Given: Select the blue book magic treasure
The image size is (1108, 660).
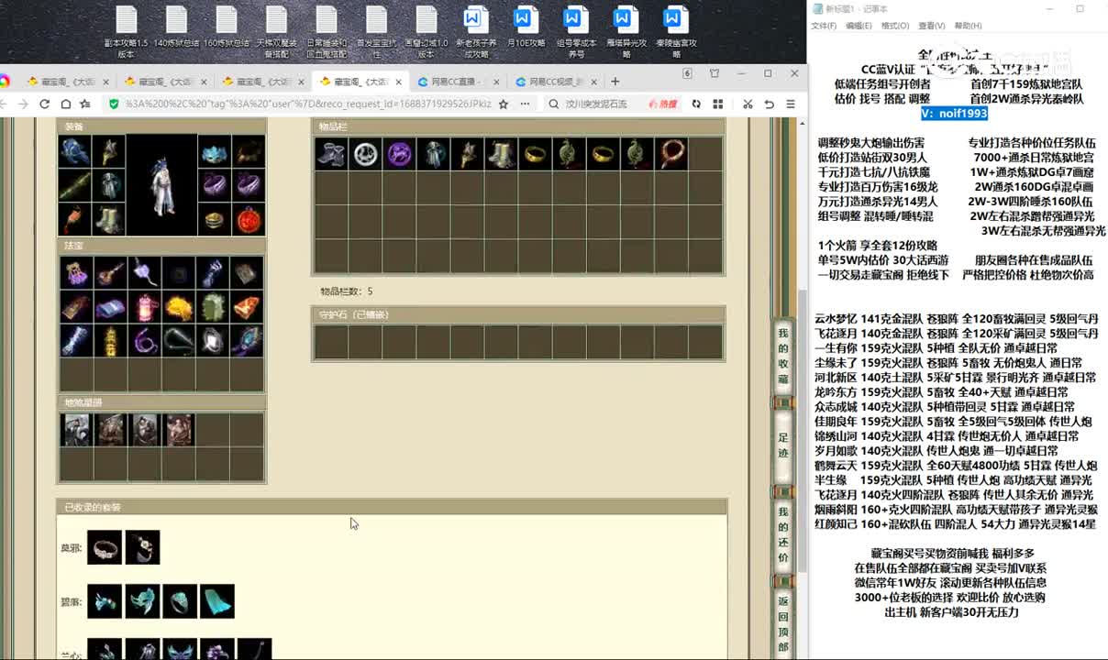Looking at the screenshot, I should pyautogui.click(x=110, y=307).
